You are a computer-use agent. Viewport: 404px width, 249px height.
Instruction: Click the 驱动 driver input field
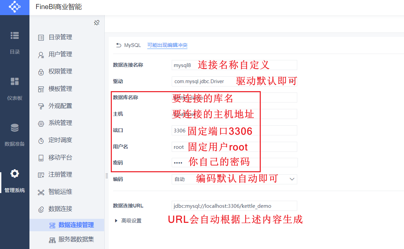coord(234,81)
